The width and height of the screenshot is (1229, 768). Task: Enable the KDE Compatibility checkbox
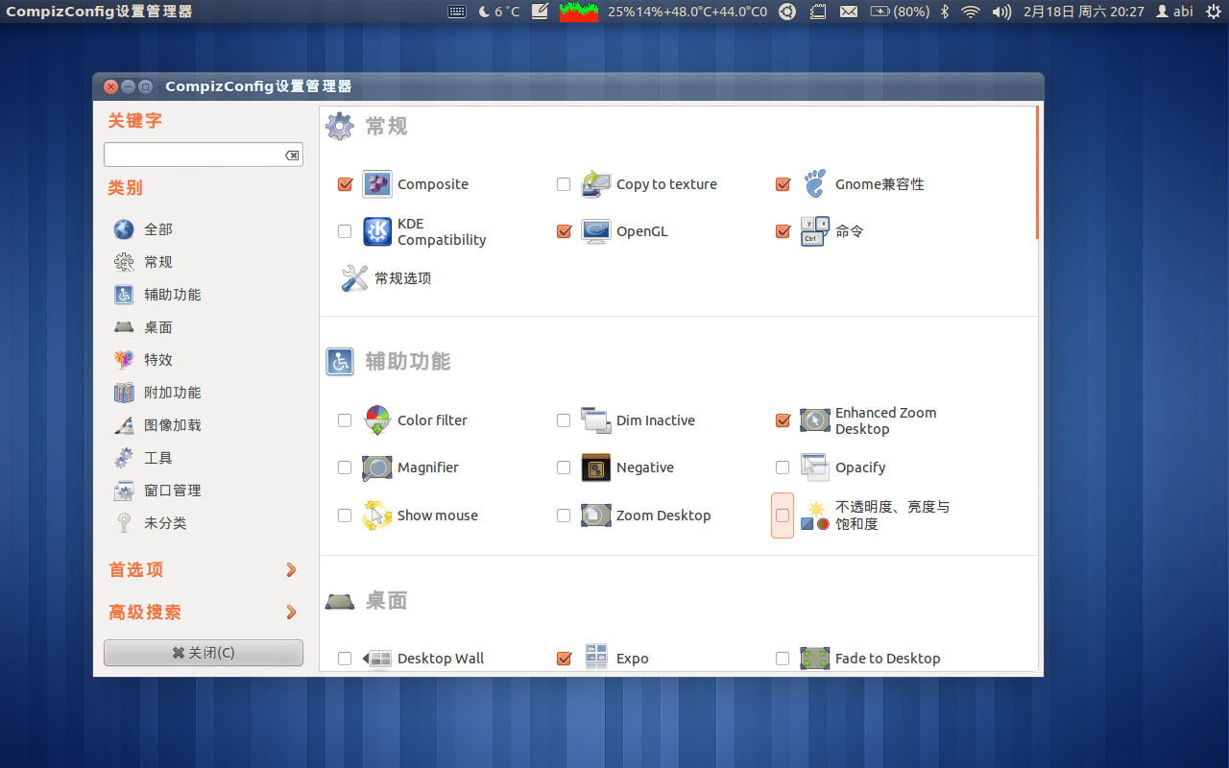[x=345, y=231]
